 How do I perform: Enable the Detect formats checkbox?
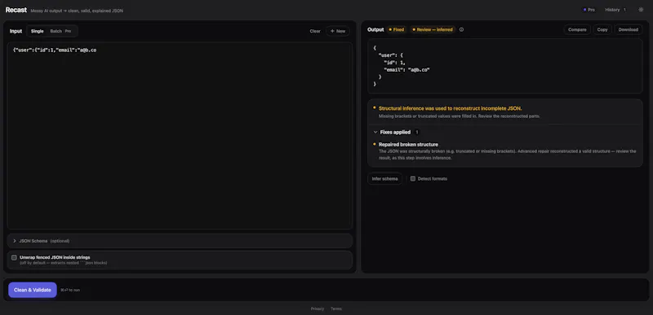[413, 178]
